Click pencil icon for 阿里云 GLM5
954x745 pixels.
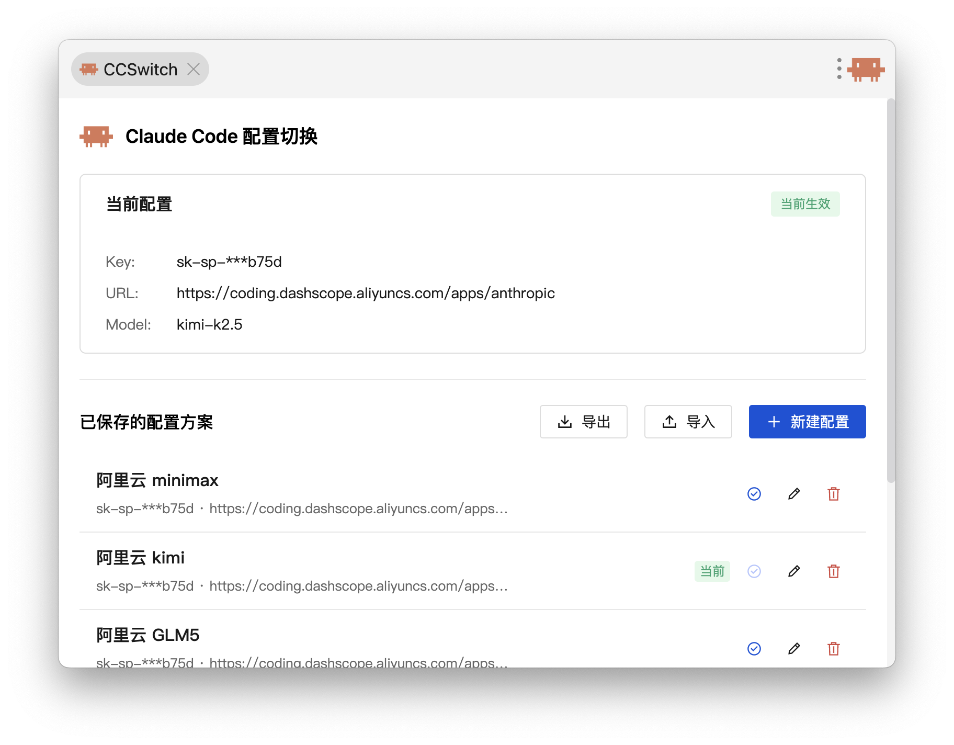click(x=794, y=649)
